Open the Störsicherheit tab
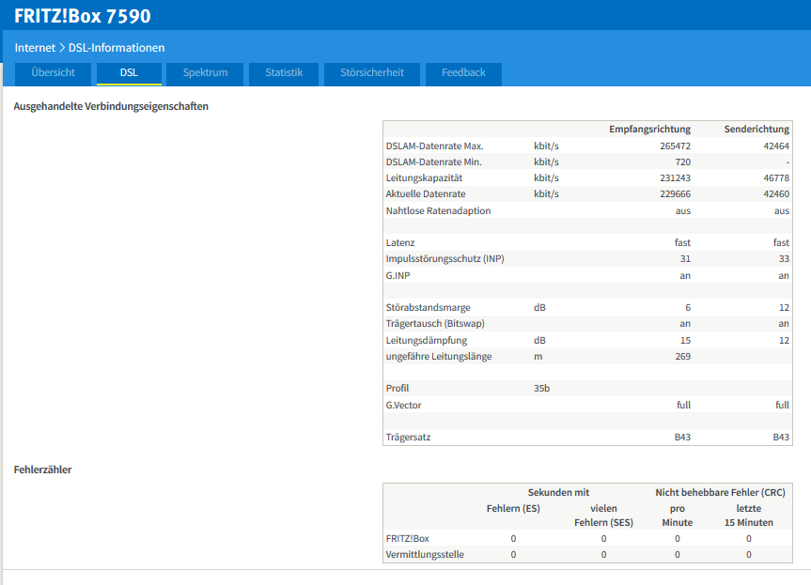Screen dimensions: 811x585 371,73
